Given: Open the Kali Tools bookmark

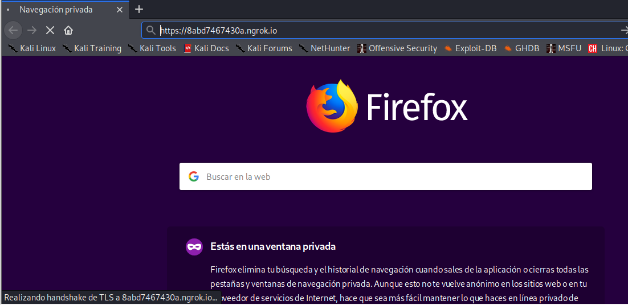Looking at the screenshot, I should [152, 48].
